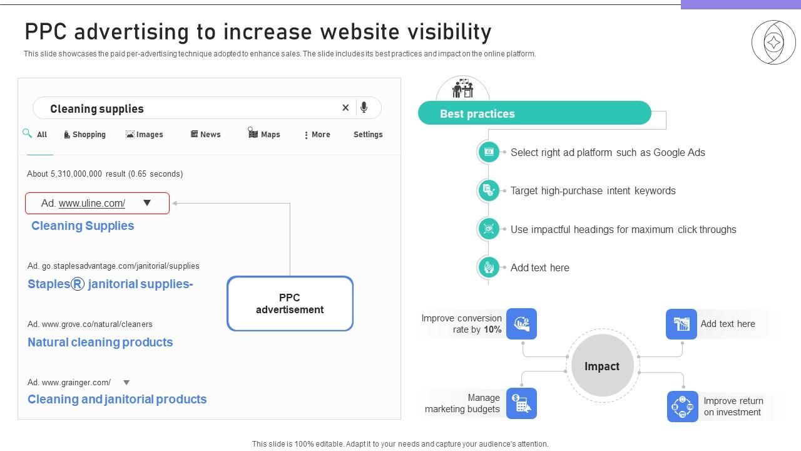Click the News newspaper icon
This screenshot has height=451, width=801.
click(x=195, y=134)
